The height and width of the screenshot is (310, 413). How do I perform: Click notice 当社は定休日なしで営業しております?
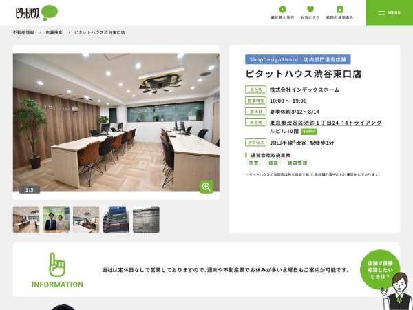(226, 270)
